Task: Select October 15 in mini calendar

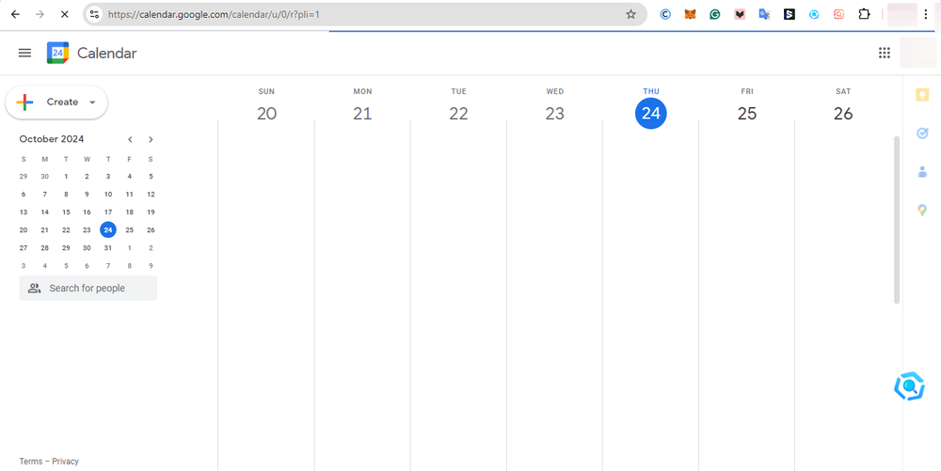Action: (66, 212)
